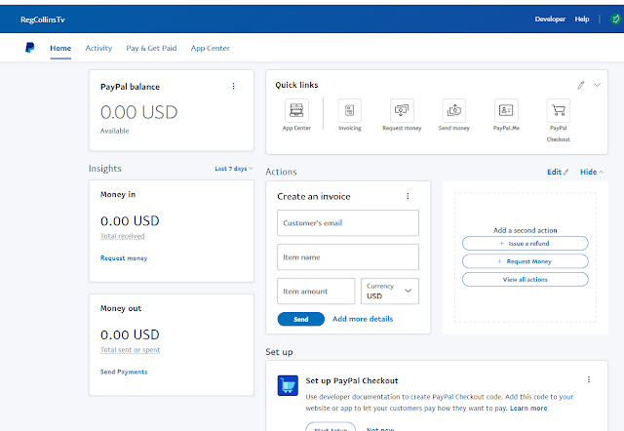Open the Help link in header
Screen dimensions: 624x431
pos(582,20)
